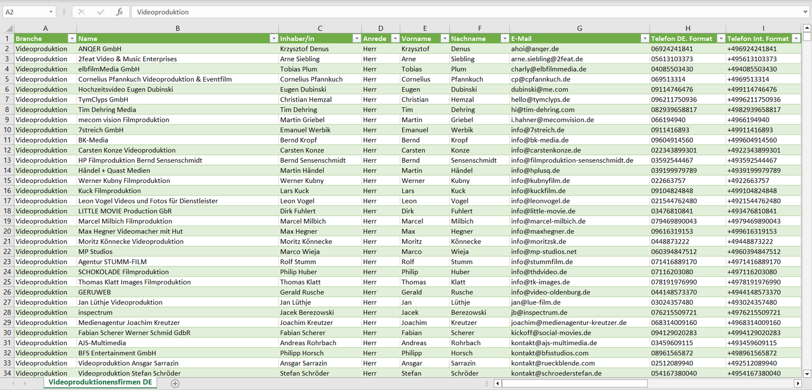Click the previous sheet navigation arrow
Viewport: 812px width, 390px height.
pyautogui.click(x=12, y=383)
